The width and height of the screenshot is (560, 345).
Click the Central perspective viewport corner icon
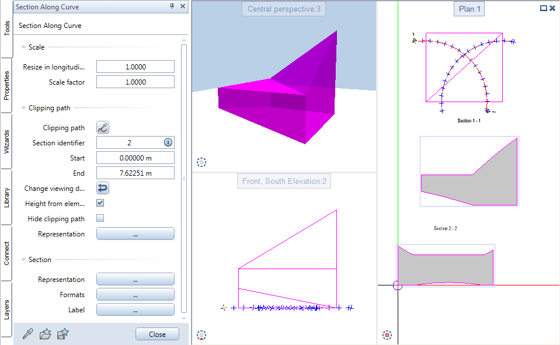(x=202, y=162)
